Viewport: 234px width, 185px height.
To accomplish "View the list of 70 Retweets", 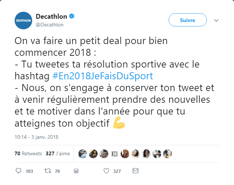I will (28, 153).
